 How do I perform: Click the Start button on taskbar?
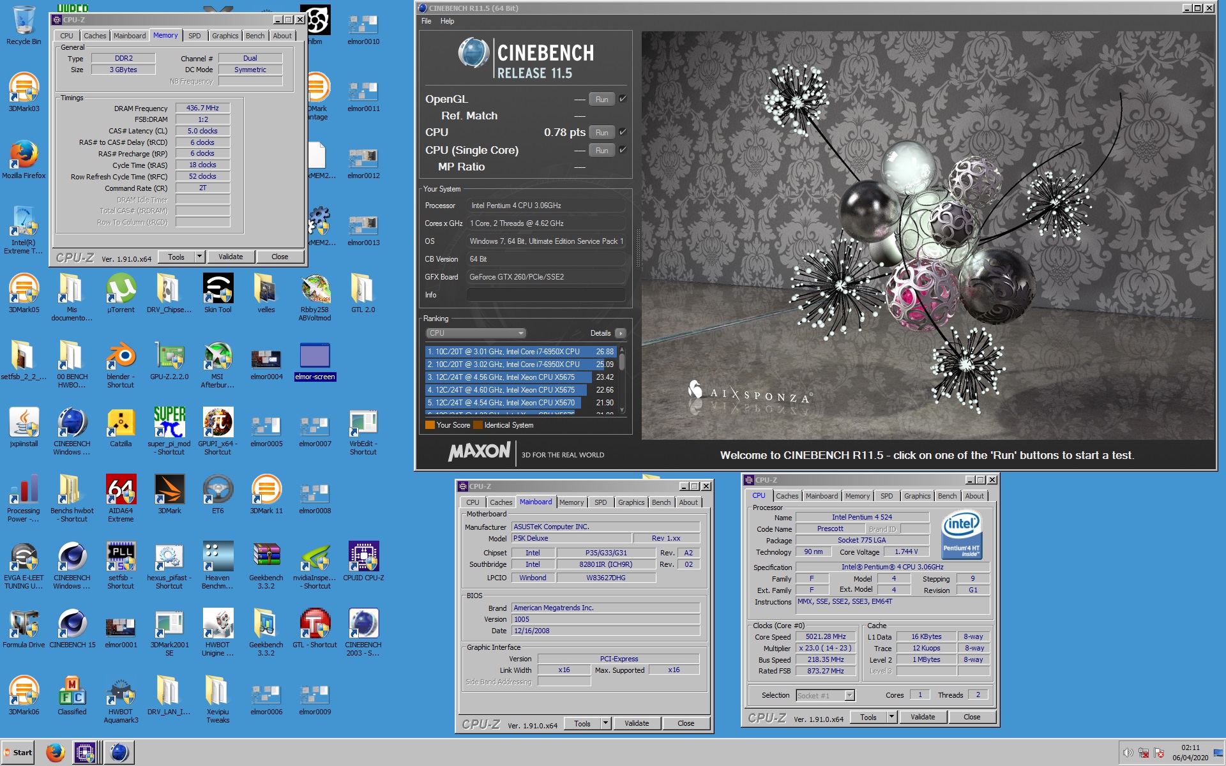pos(19,753)
